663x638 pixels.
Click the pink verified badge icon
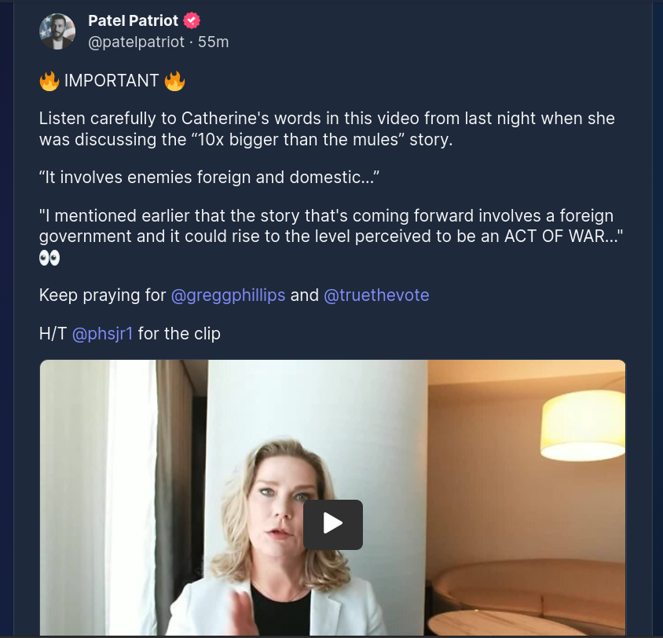192,21
